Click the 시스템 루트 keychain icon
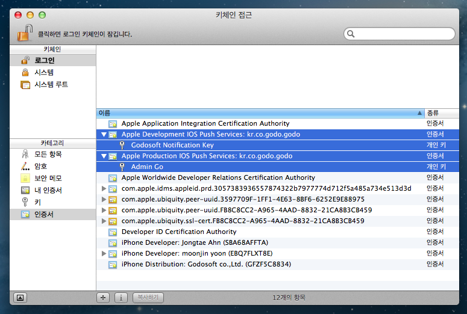467x314 pixels. tap(25, 85)
